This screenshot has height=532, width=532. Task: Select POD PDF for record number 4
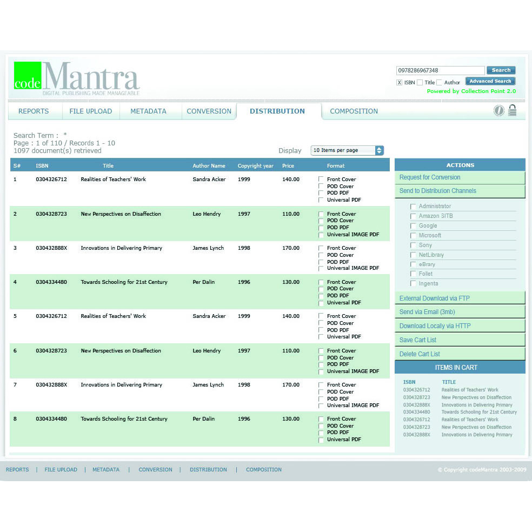tap(321, 296)
